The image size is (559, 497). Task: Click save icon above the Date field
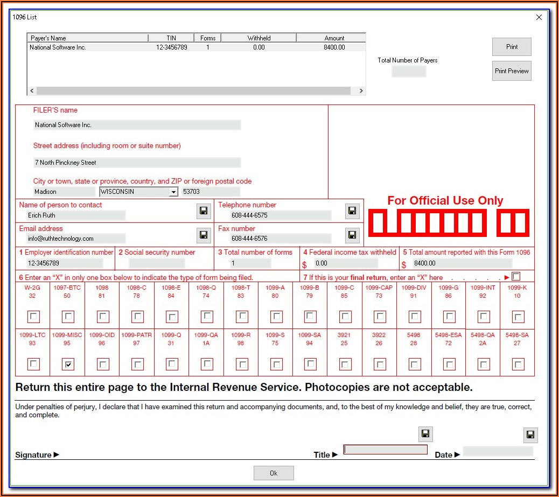click(530, 435)
